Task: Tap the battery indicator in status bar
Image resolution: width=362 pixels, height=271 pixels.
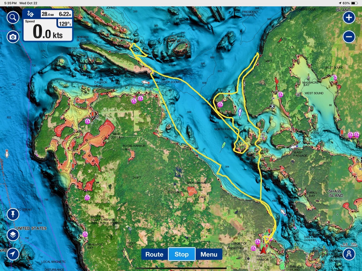Action: click(x=354, y=3)
